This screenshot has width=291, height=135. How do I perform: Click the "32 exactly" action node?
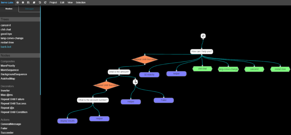click(x=149, y=75)
